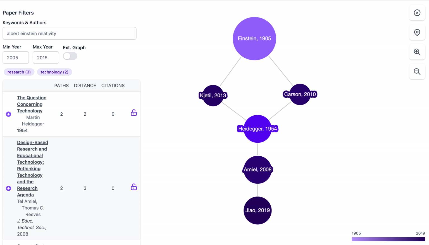The width and height of the screenshot is (429, 245).
Task: Select the research (3) filter tag
Action: tap(19, 72)
